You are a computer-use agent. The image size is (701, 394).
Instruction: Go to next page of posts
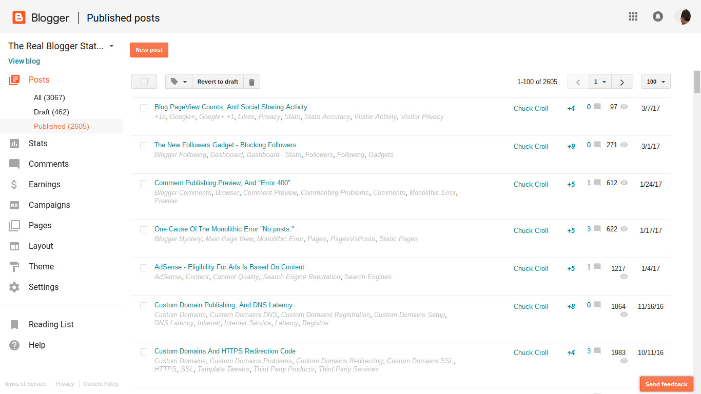(622, 82)
